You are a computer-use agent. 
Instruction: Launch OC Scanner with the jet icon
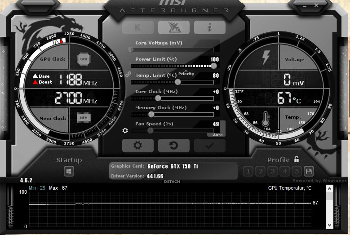(174, 27)
